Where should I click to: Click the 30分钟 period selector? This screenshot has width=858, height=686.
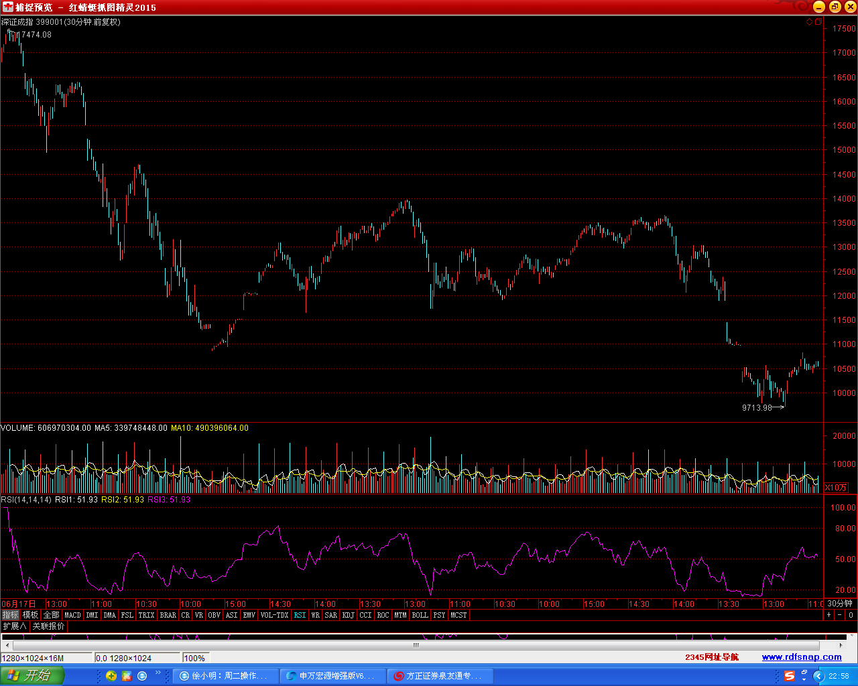pos(840,604)
